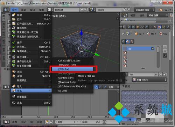The width and height of the screenshot is (175, 127).
Task: Open timeline 标记 marker menu
Action: (x=24, y=122)
